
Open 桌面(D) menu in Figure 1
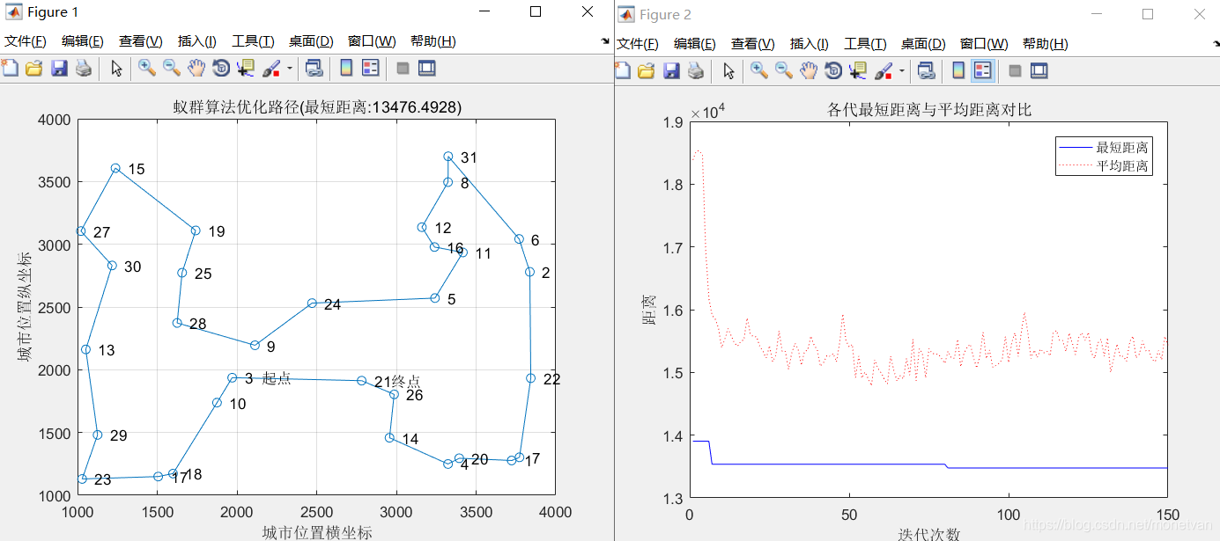[x=311, y=41]
